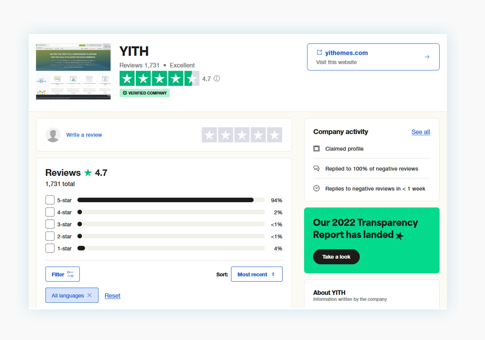This screenshot has height=340, width=485.
Task: Click the 1-star rating bar at 4%
Action: pos(171,248)
